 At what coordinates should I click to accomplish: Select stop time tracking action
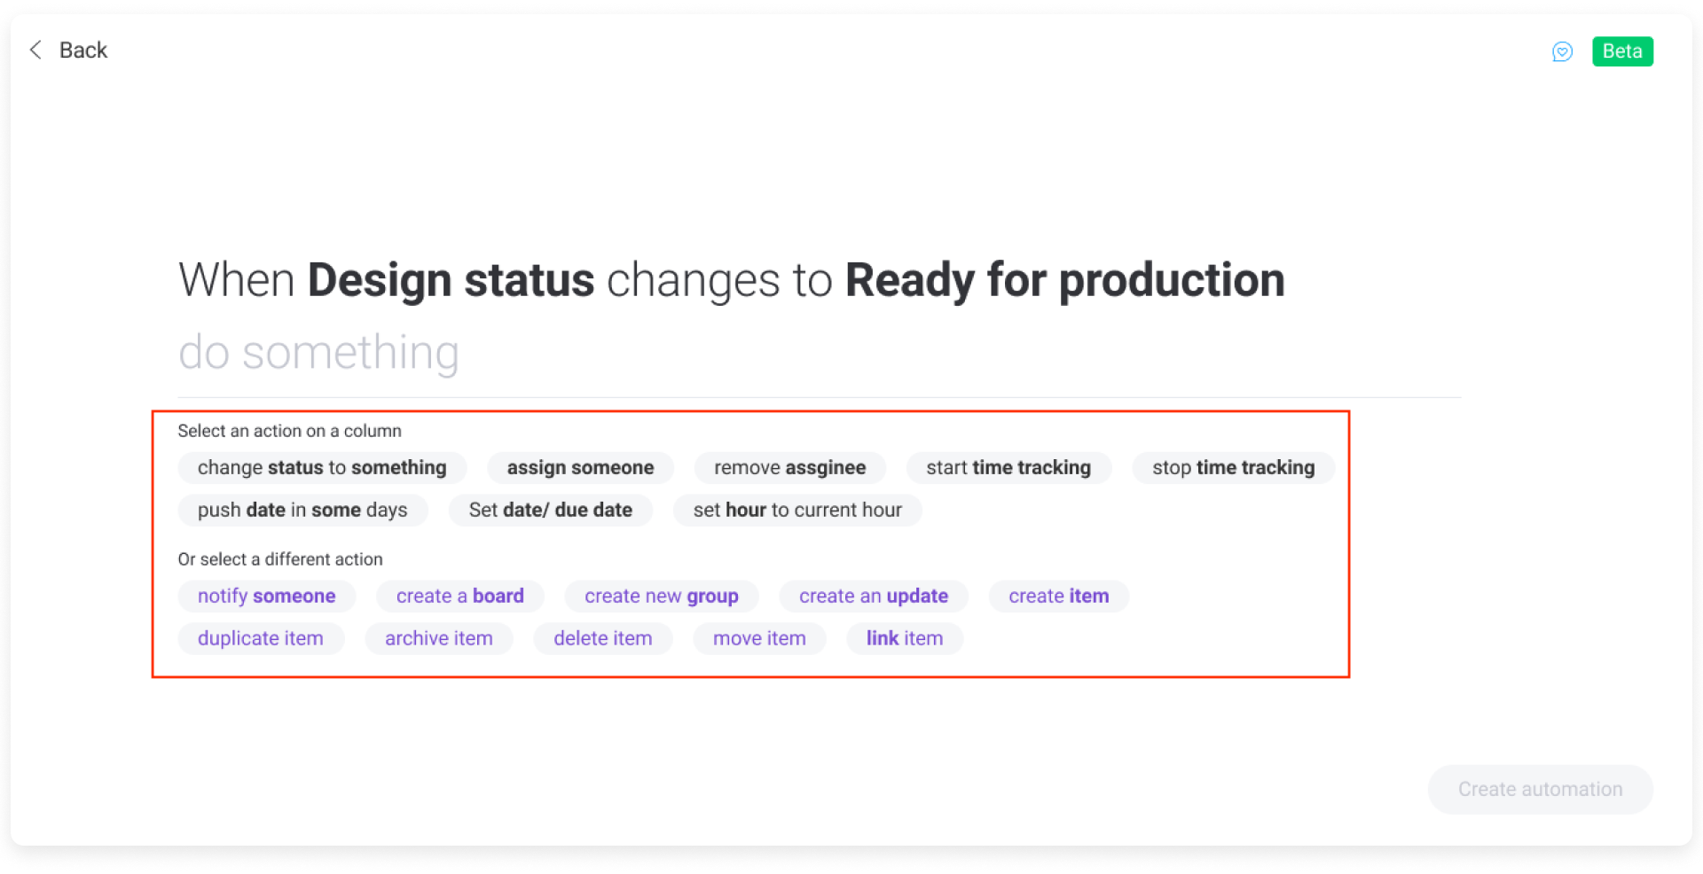(x=1233, y=467)
